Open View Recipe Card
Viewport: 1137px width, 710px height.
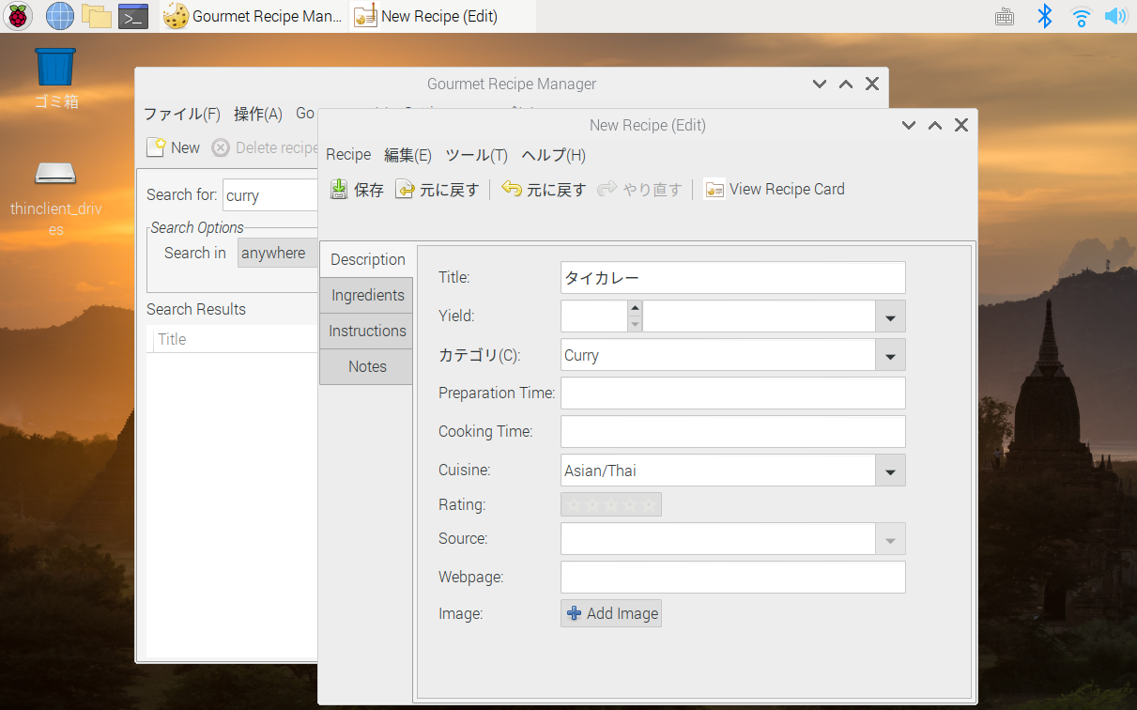click(774, 189)
